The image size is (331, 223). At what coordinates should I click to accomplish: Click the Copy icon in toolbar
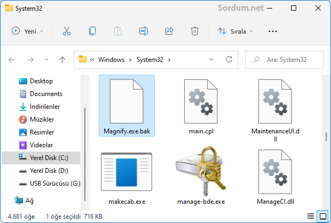tap(92, 31)
